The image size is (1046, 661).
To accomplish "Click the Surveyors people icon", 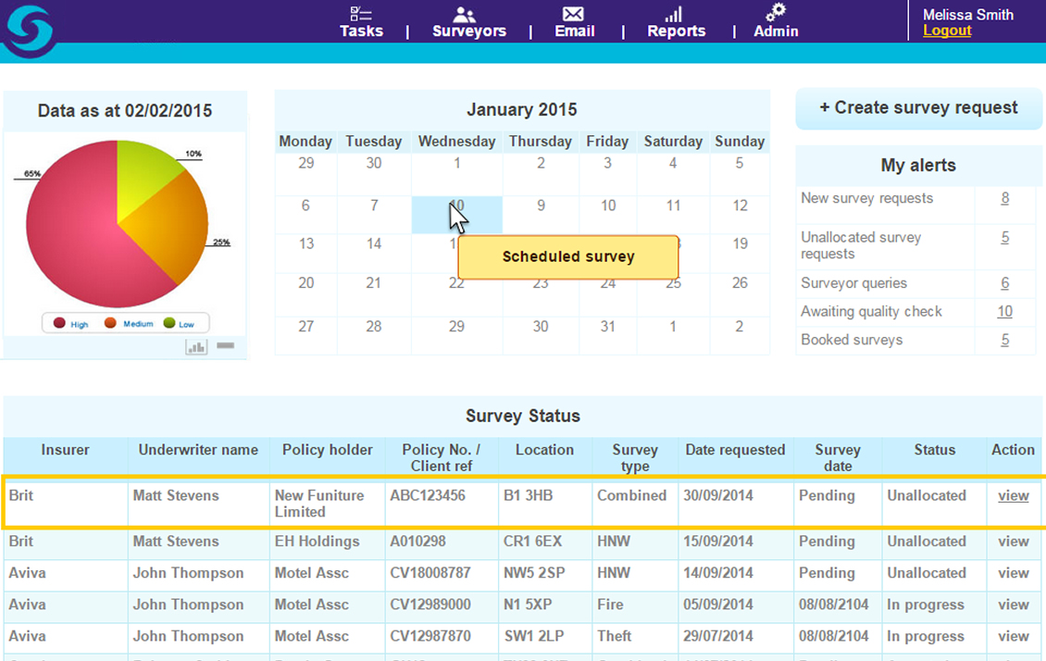I will pyautogui.click(x=465, y=14).
